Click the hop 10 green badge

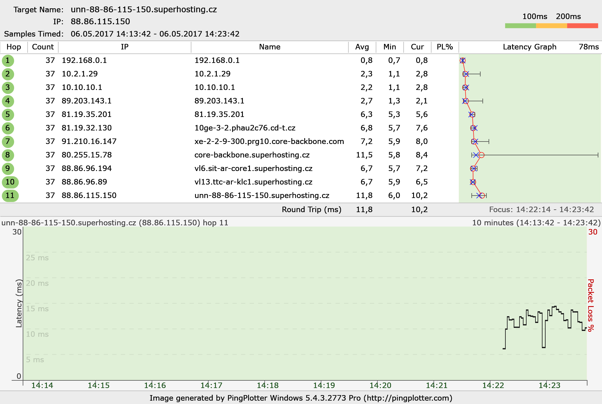(x=10, y=182)
